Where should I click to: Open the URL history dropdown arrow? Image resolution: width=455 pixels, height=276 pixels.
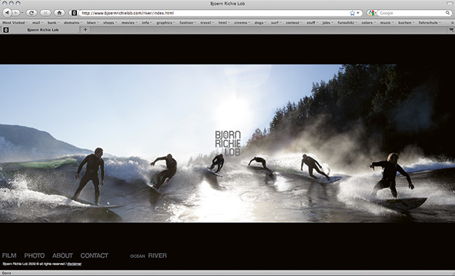coord(358,13)
